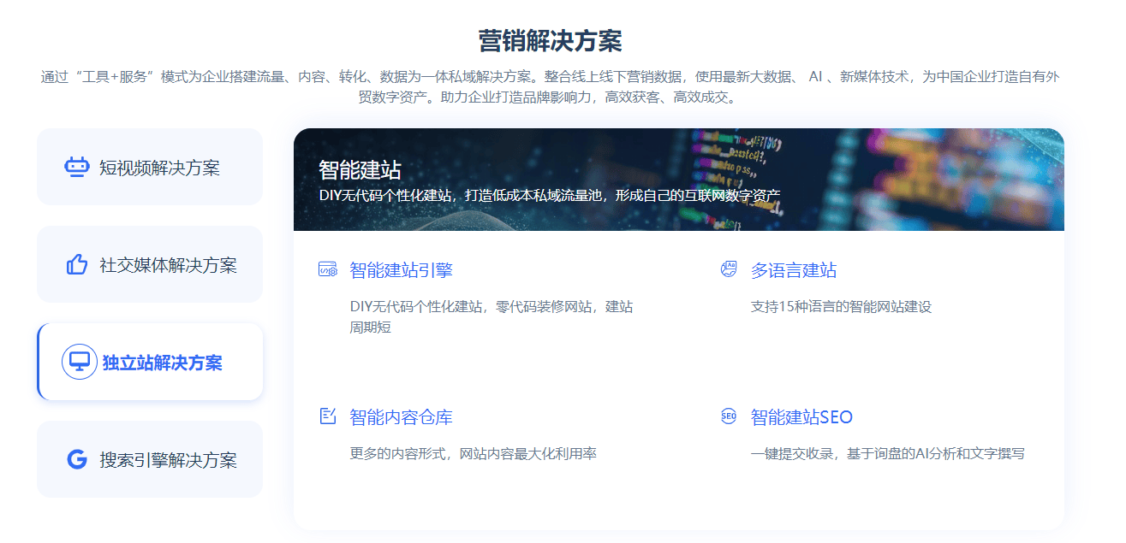The height and width of the screenshot is (543, 1126).
Task: Open the 多语言建站 feature link
Action: [x=794, y=271]
